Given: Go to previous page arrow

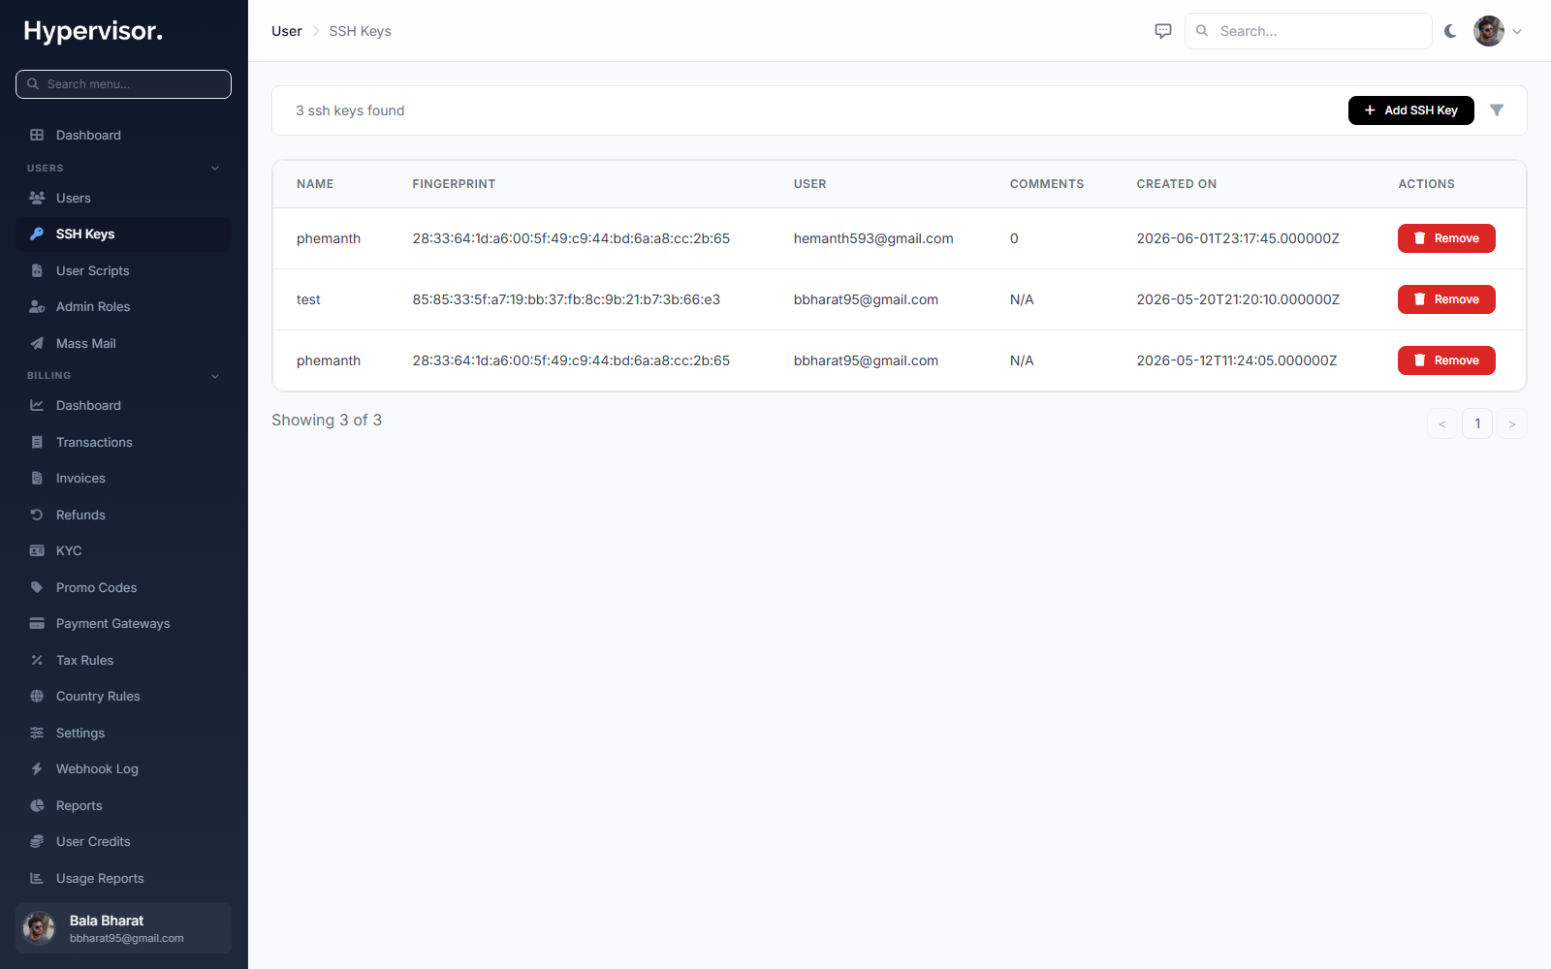Looking at the screenshot, I should pyautogui.click(x=1442, y=423).
